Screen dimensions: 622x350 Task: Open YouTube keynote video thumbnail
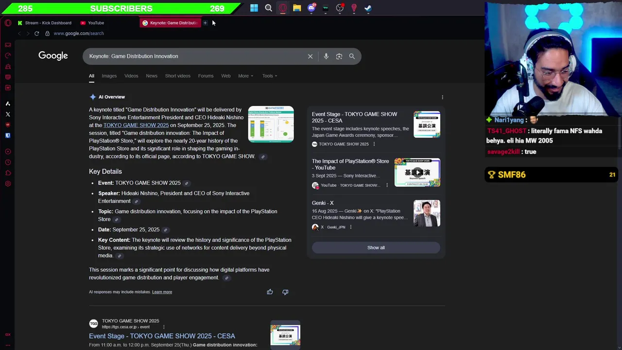coord(417,172)
